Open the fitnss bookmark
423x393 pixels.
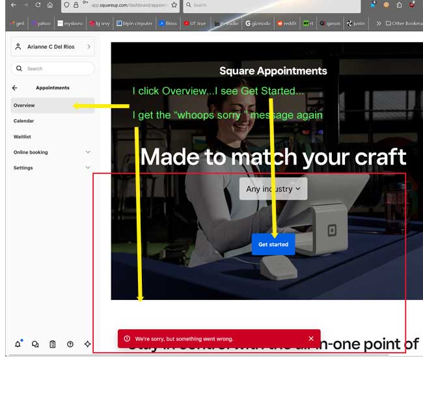[168, 23]
